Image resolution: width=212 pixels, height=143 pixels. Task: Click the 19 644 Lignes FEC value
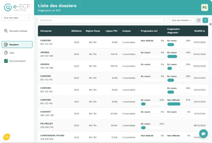pyautogui.click(x=114, y=125)
